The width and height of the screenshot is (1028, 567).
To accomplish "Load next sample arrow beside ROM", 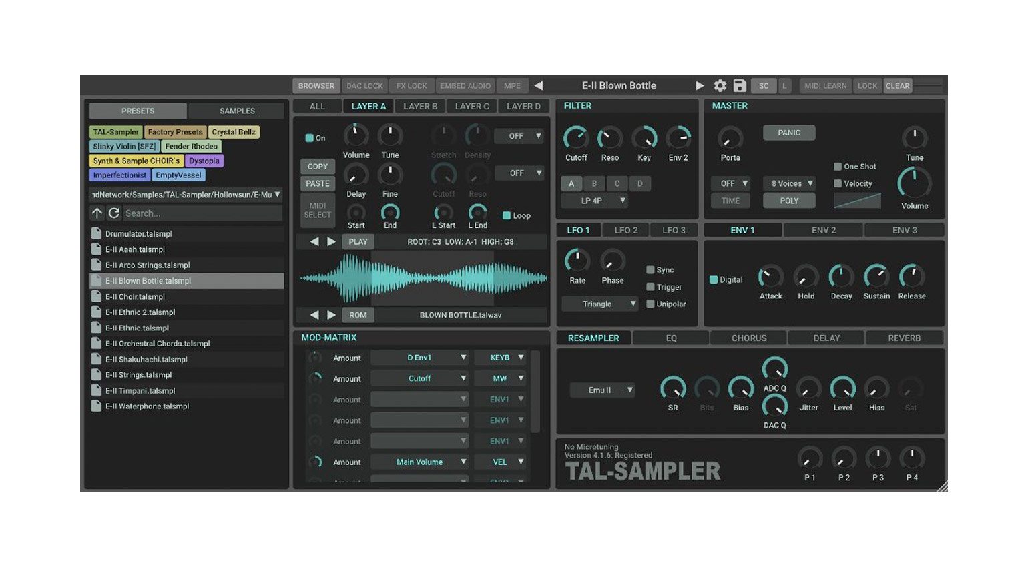I will click(x=331, y=314).
